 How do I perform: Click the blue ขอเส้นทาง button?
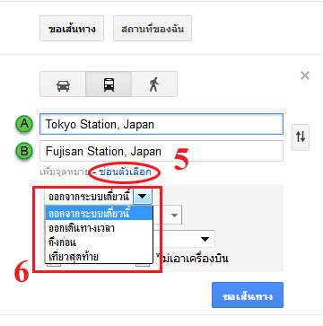point(248,295)
